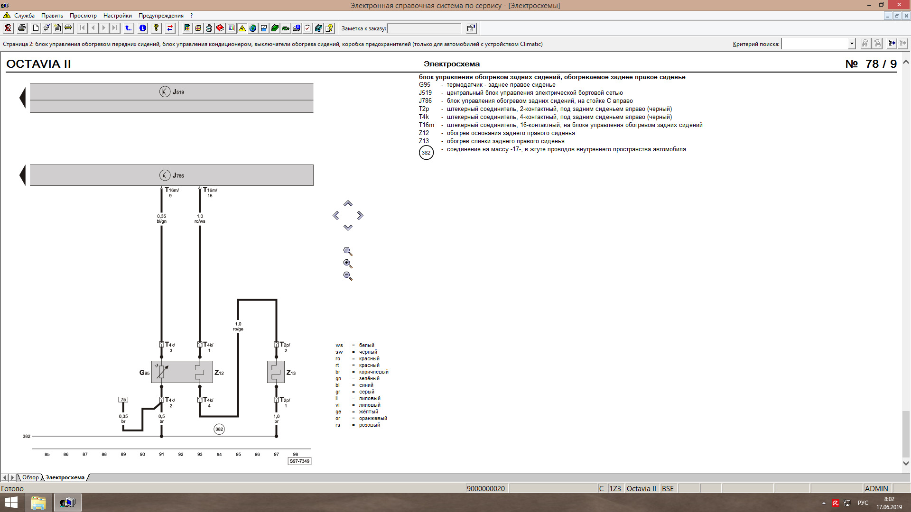Click the top plain magnifier reset zoom
The height and width of the screenshot is (512, 911).
click(348, 251)
